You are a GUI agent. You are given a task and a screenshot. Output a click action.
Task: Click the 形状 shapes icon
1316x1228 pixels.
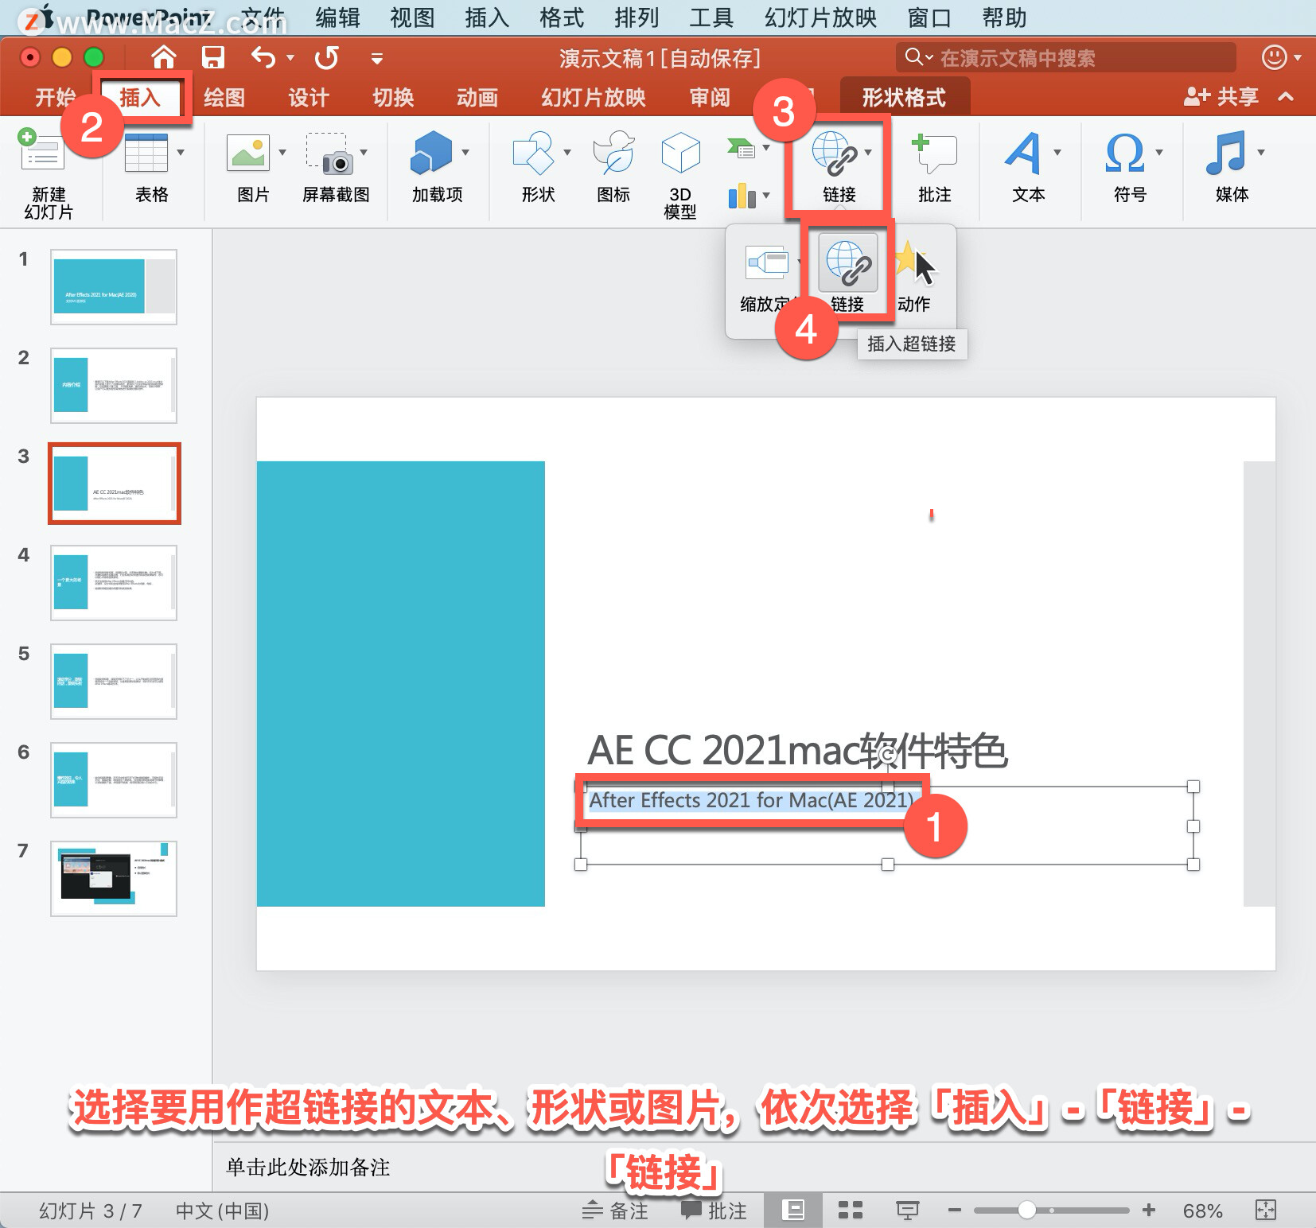coord(533,153)
